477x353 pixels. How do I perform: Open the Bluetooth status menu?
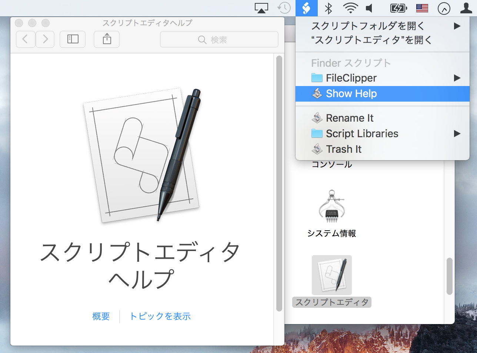(328, 8)
